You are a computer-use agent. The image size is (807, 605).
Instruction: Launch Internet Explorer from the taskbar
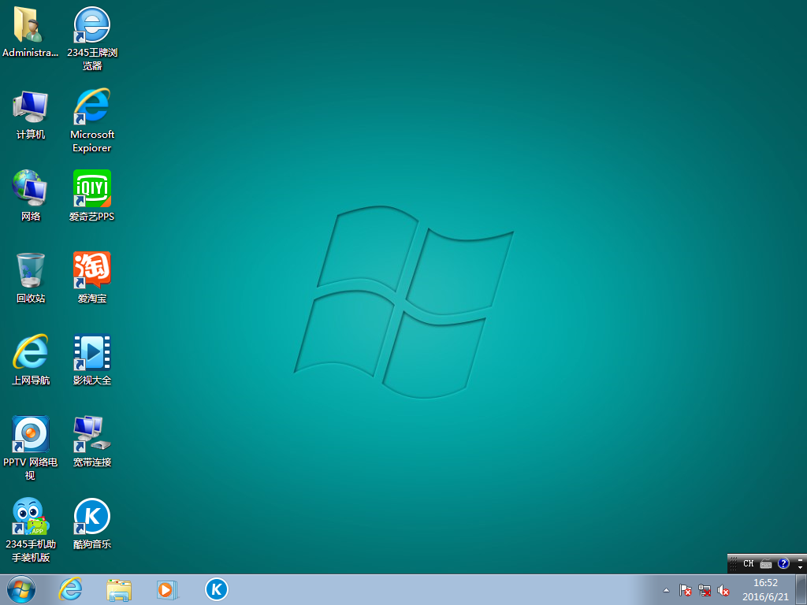pyautogui.click(x=70, y=589)
